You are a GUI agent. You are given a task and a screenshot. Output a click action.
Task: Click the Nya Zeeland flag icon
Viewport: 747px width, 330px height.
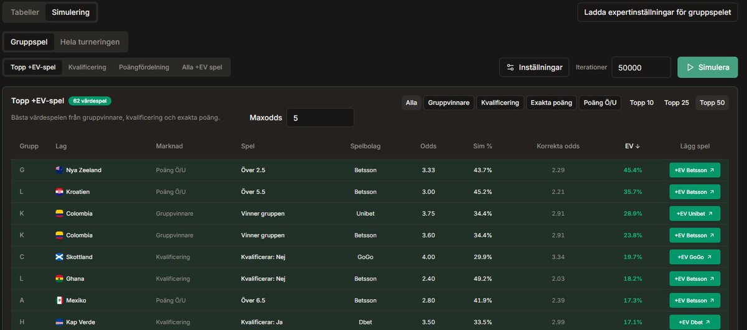[x=60, y=170]
